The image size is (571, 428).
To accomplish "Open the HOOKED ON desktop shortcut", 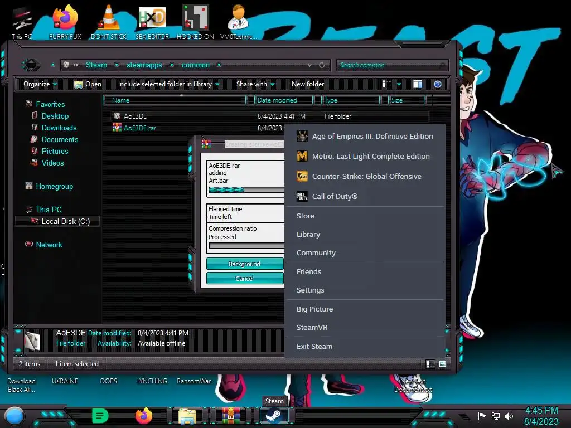I will (x=195, y=23).
